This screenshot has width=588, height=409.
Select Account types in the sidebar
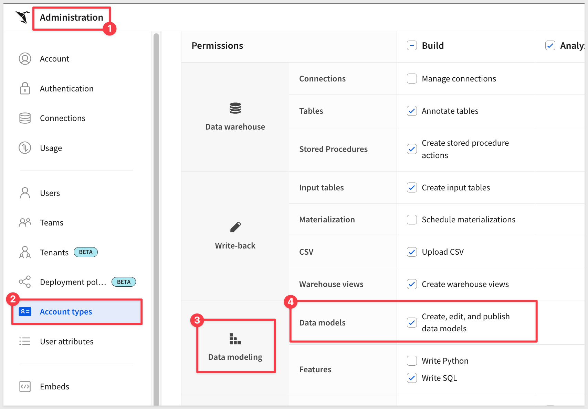[x=66, y=312]
